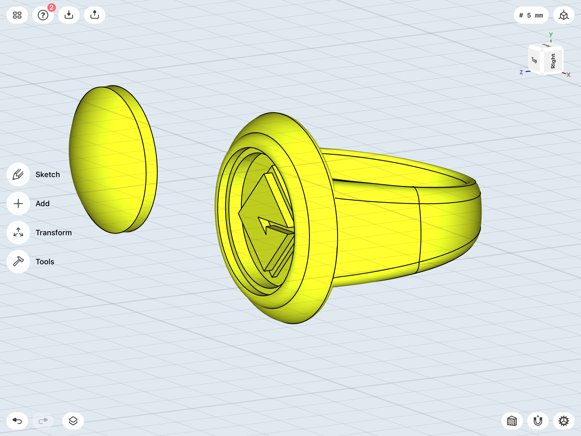Click the Sketch label
This screenshot has height=436, width=581.
coord(48,174)
